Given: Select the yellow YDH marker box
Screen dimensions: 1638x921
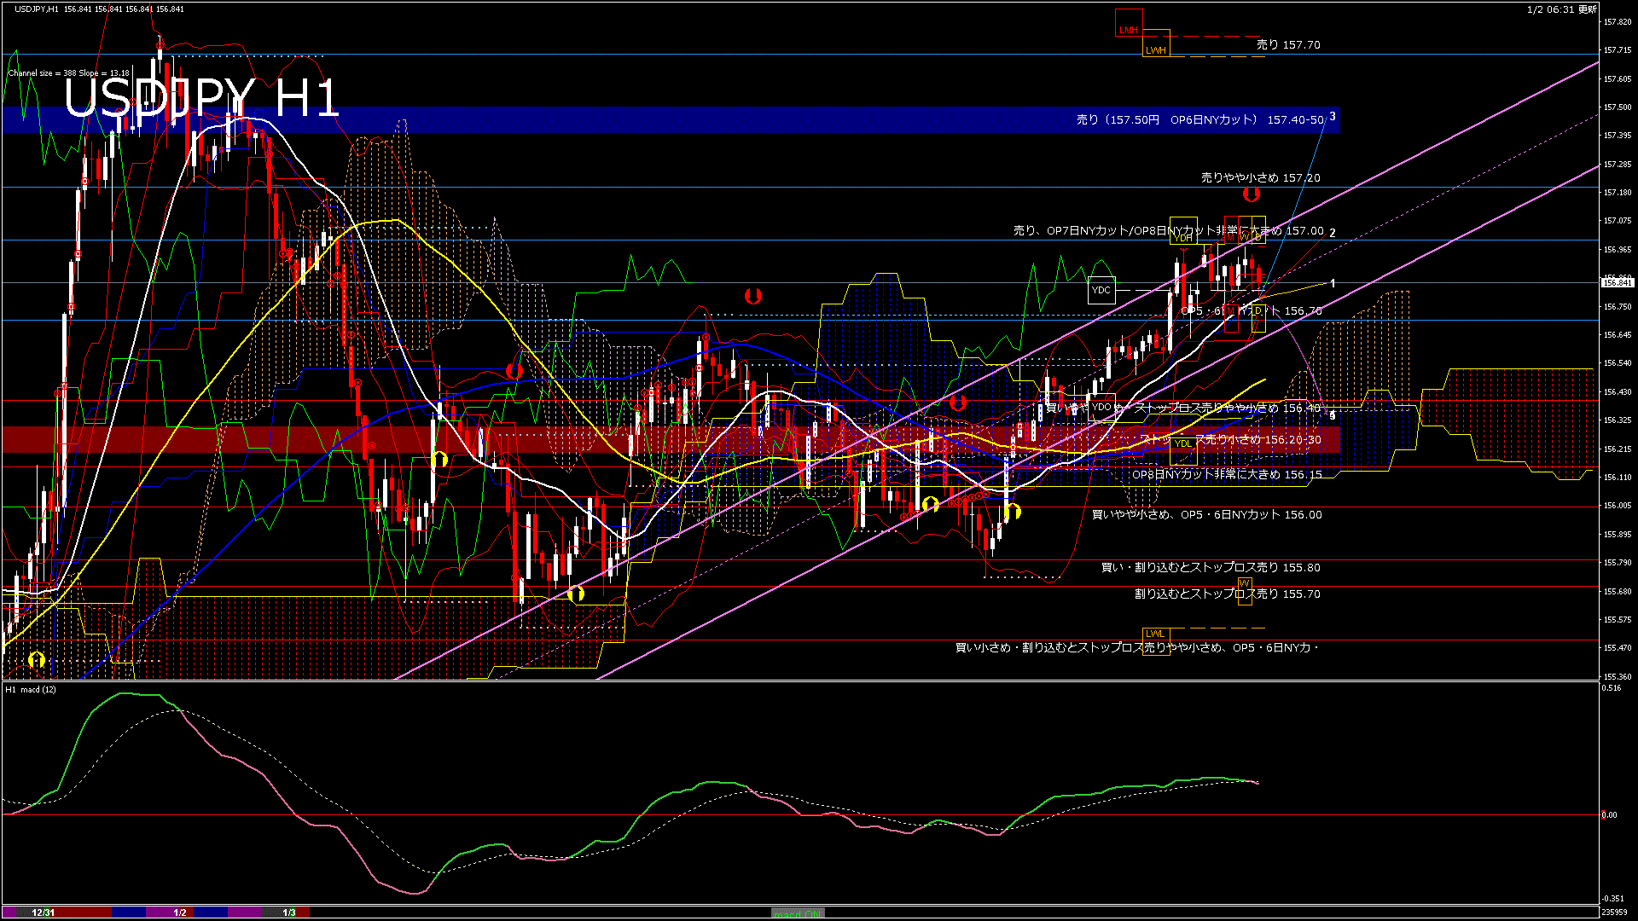Looking at the screenshot, I should 1182,231.
